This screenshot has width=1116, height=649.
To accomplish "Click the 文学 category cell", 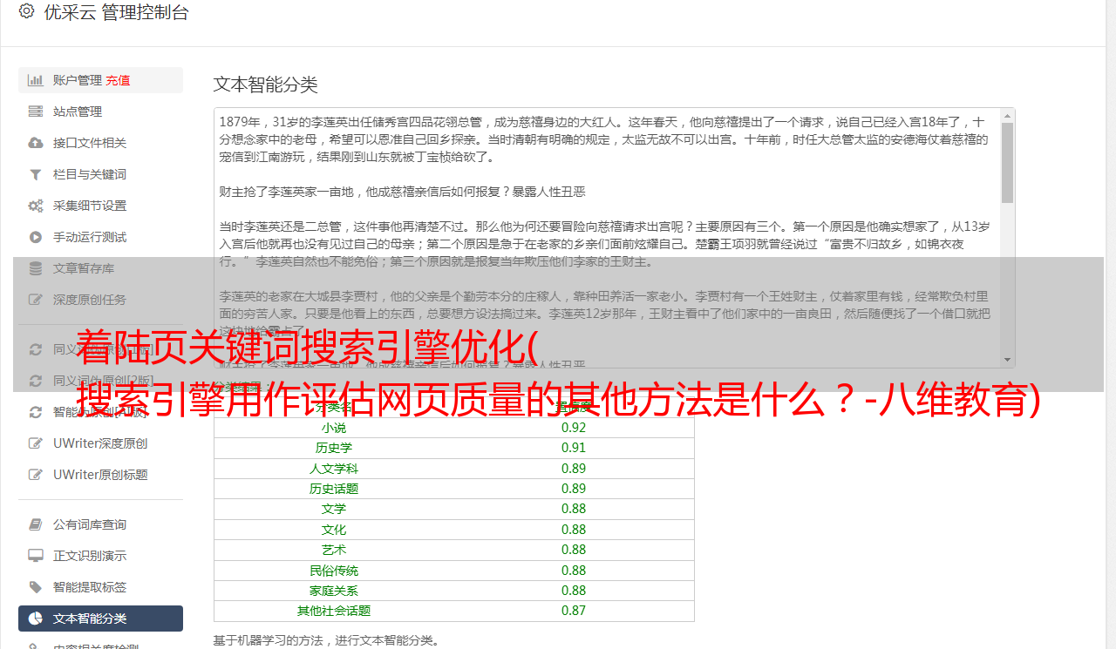I will click(334, 509).
